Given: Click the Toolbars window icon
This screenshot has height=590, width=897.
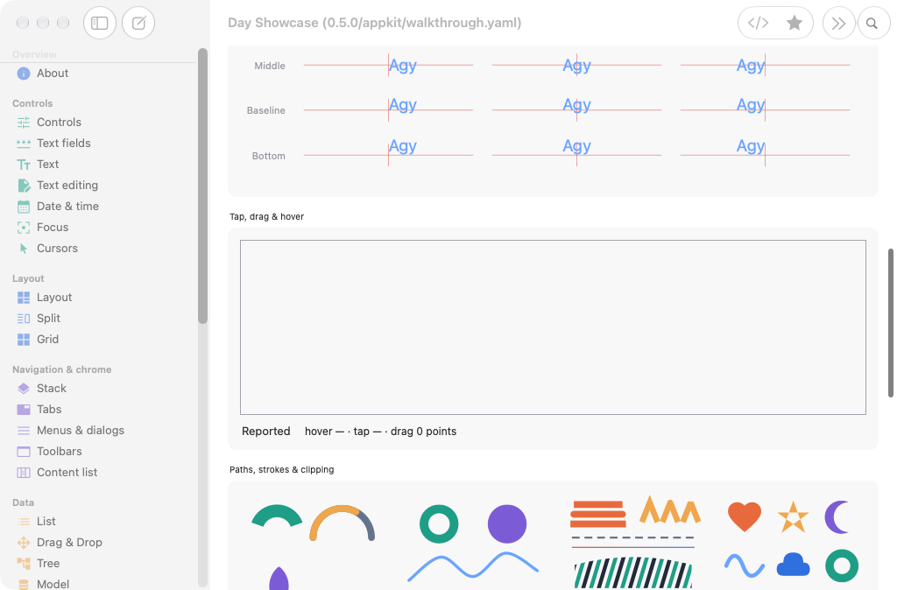Looking at the screenshot, I should pos(24,452).
